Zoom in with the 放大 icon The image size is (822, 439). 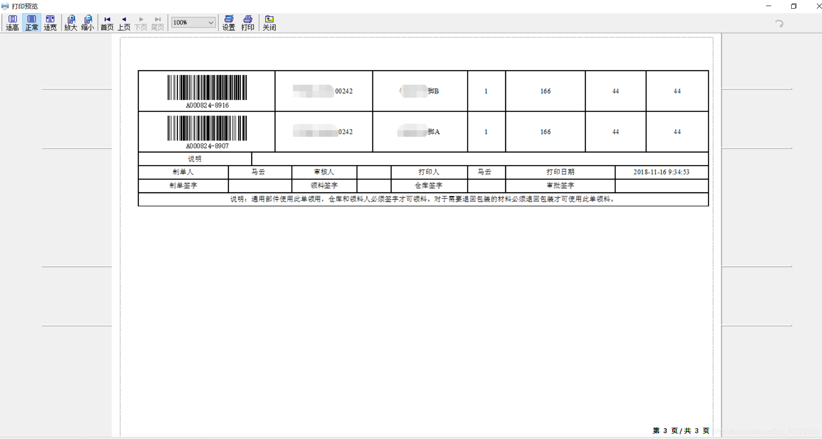pyautogui.click(x=71, y=23)
